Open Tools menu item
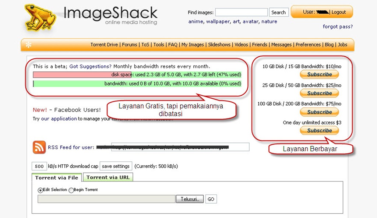 (159, 45)
